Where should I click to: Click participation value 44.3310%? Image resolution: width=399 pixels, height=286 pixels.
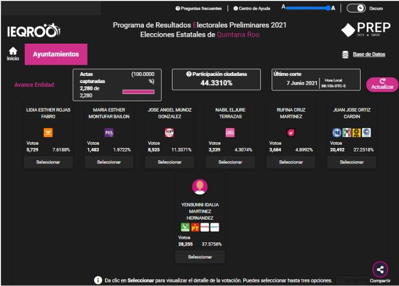pos(216,83)
